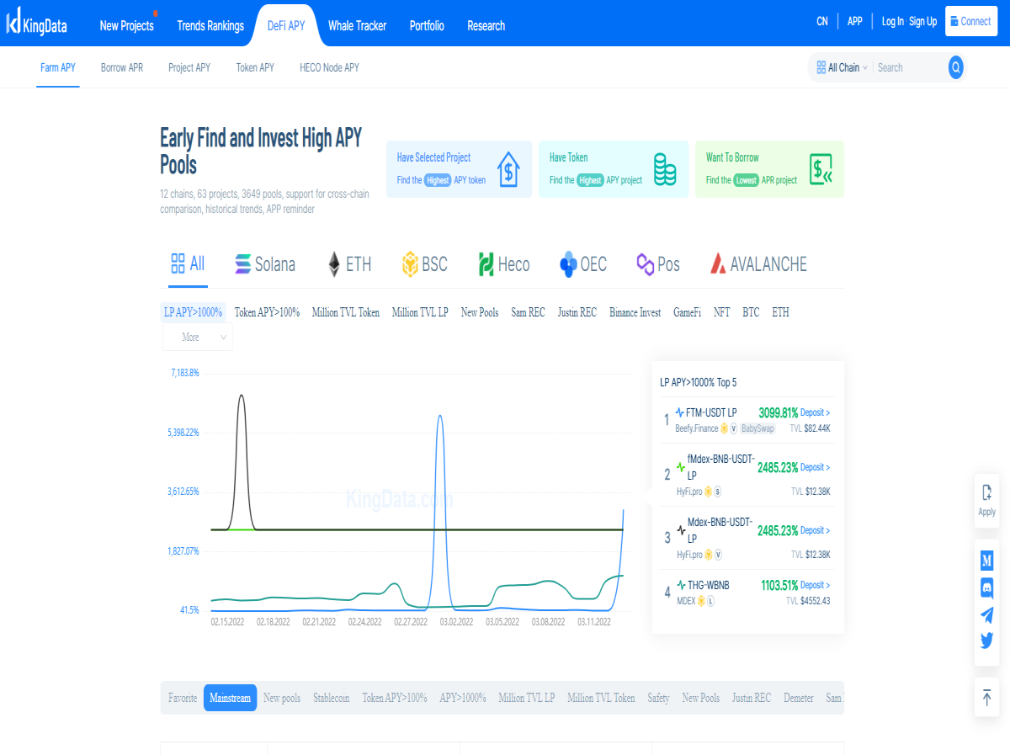The width and height of the screenshot is (1010, 755).
Task: Click Deposit for FTM-USDT LP
Action: tap(815, 412)
